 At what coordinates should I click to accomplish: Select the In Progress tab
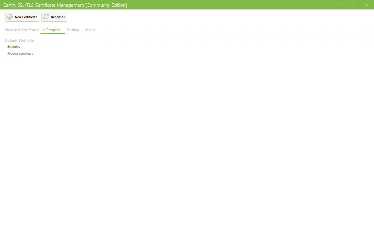51,30
